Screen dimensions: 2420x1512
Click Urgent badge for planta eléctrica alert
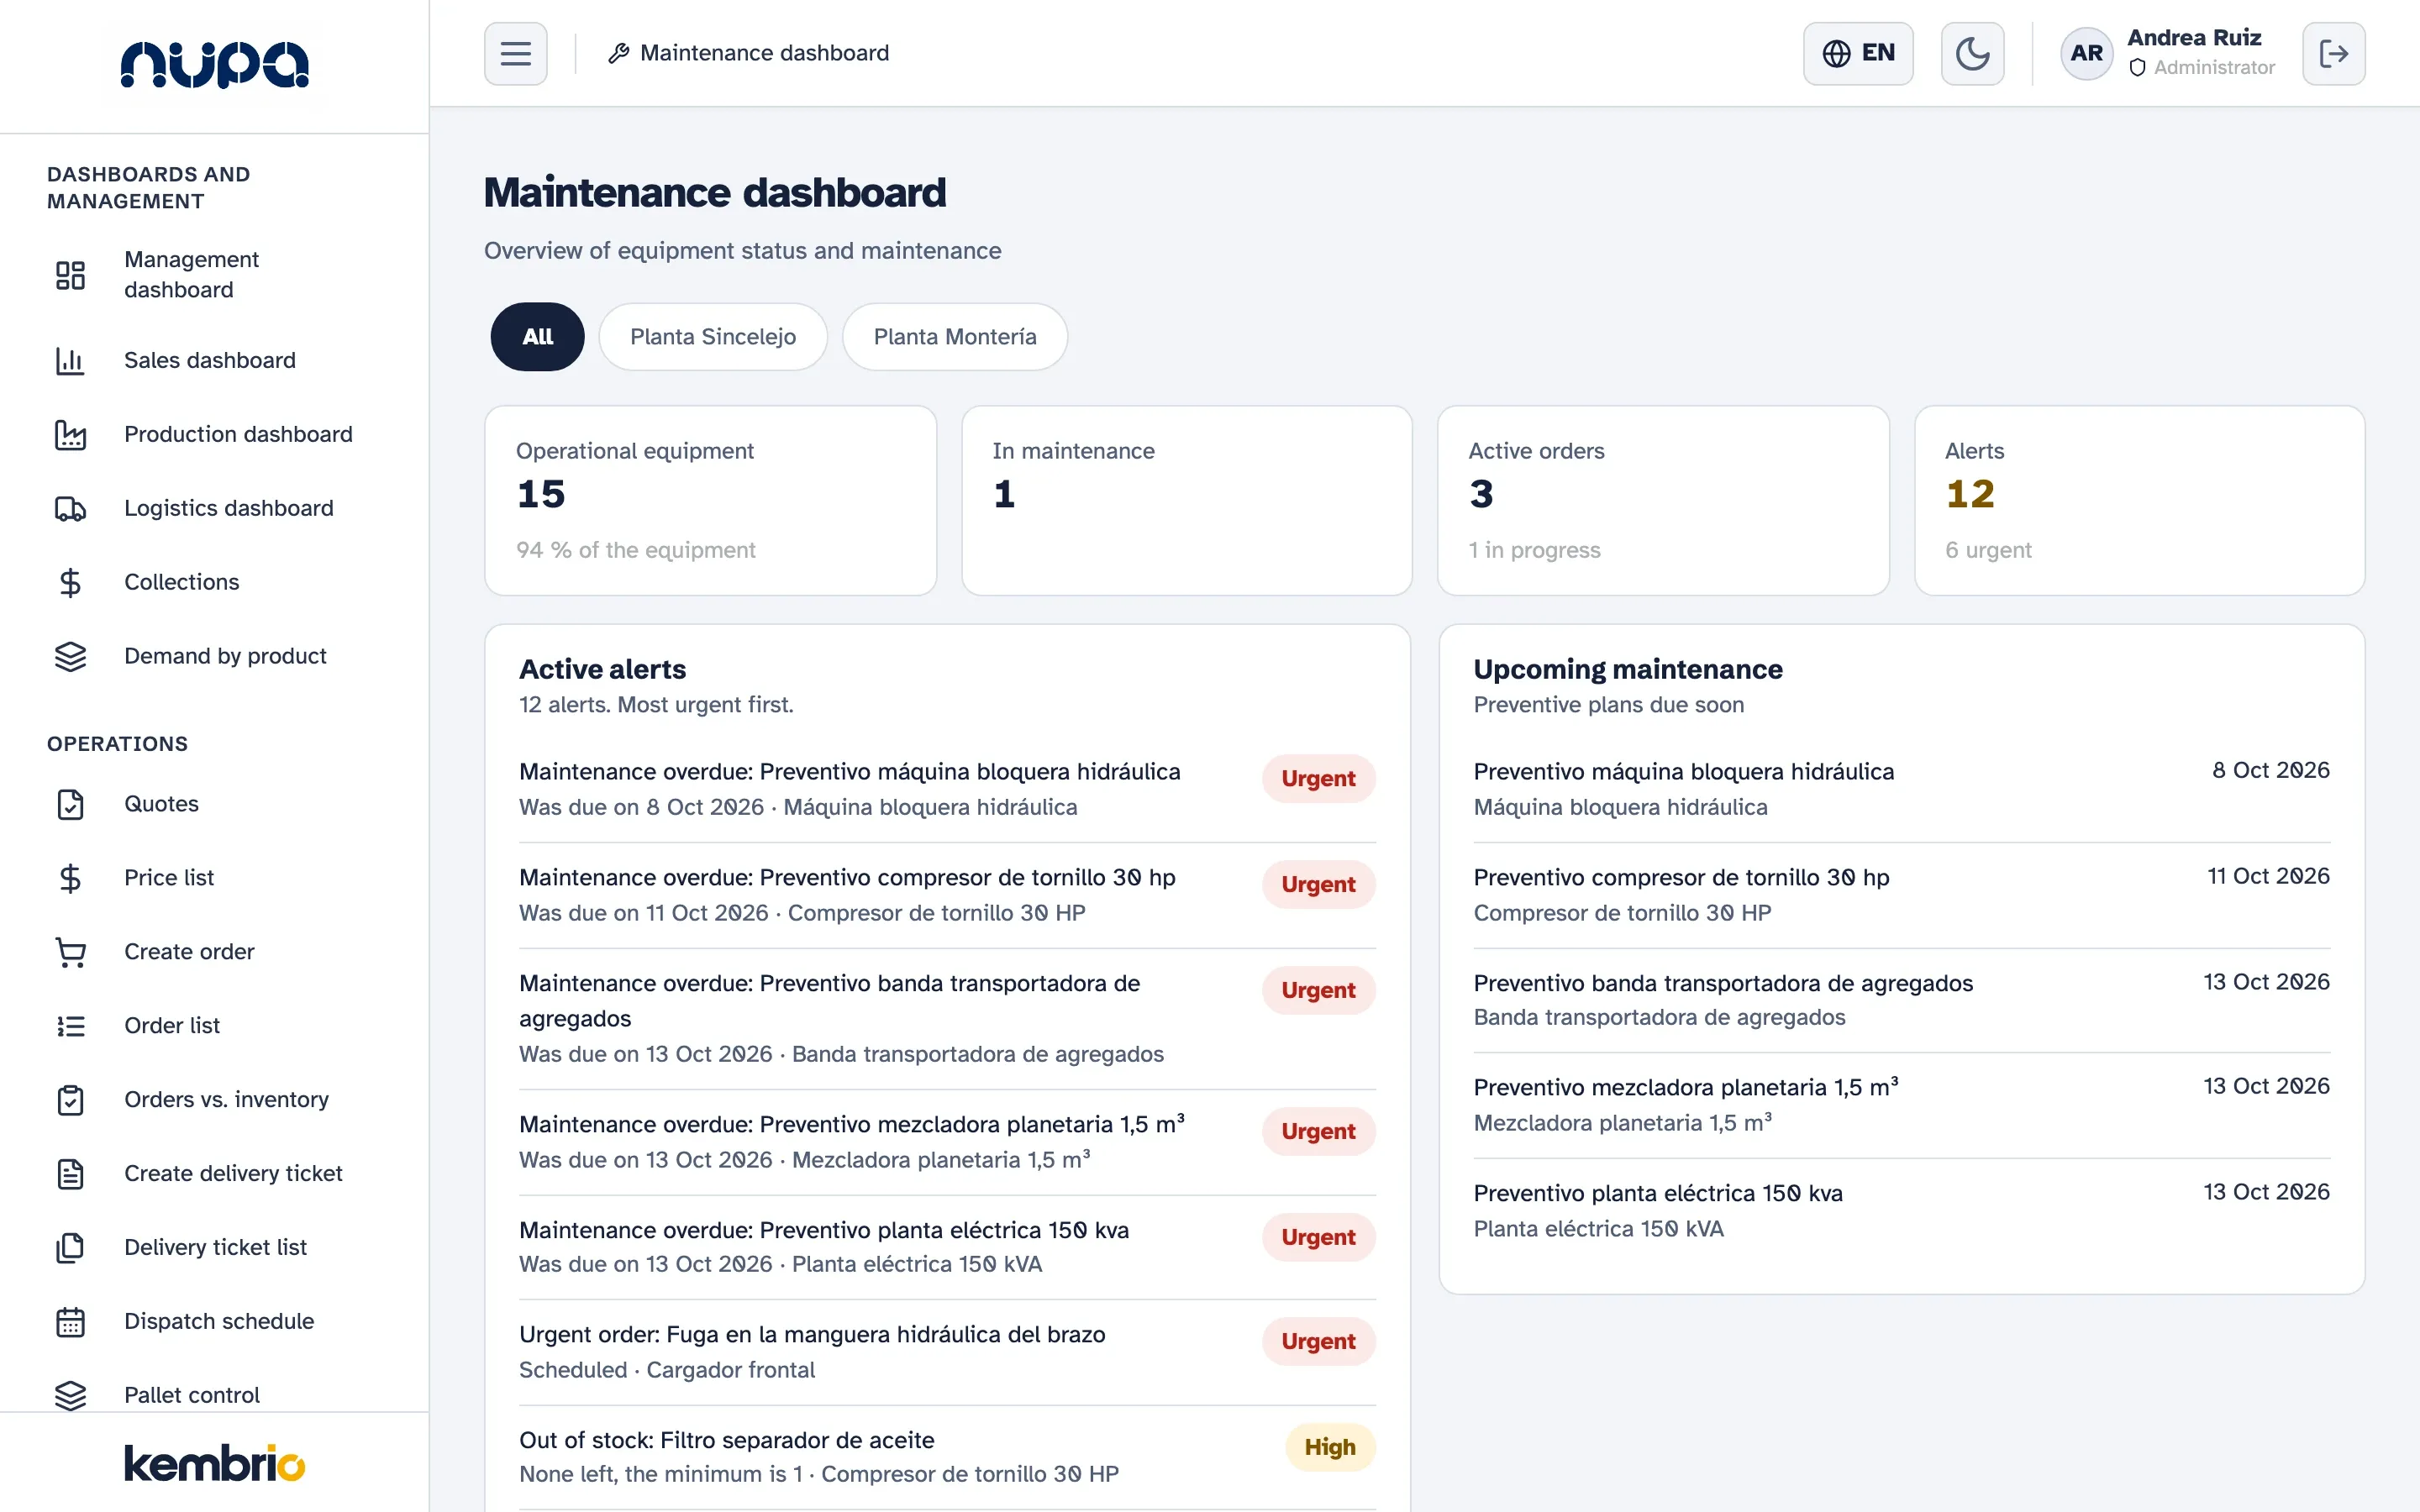[1318, 1238]
